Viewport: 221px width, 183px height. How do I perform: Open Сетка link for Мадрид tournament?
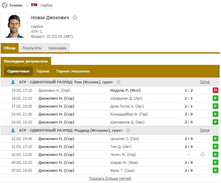point(205,130)
